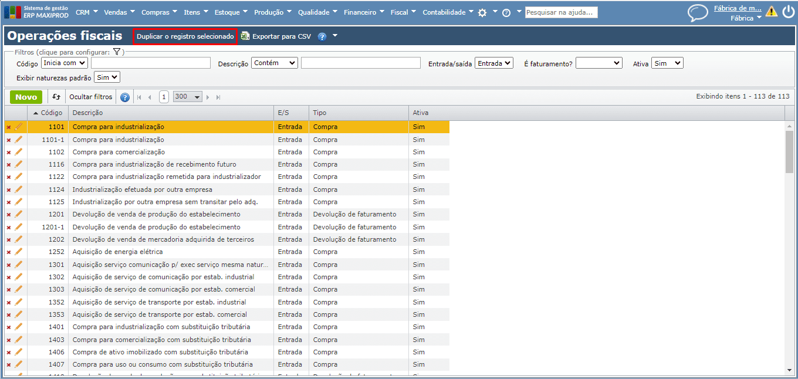Screen dimensions: 798x379
Task: Click the yellow warning alert icon
Action: tap(771, 12)
